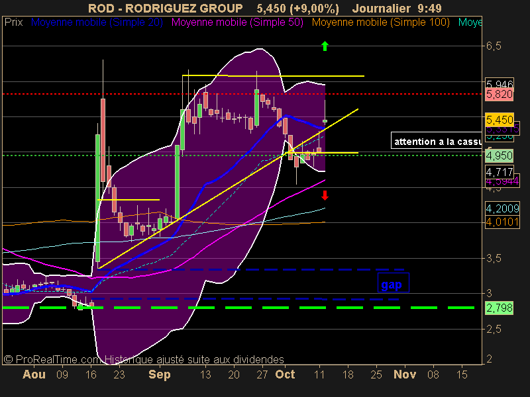Click the '18' date label on time axis

click(x=348, y=375)
